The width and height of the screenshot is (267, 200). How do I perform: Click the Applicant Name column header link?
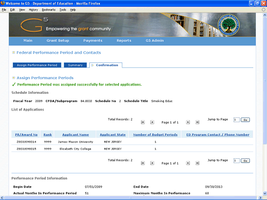click(76, 135)
